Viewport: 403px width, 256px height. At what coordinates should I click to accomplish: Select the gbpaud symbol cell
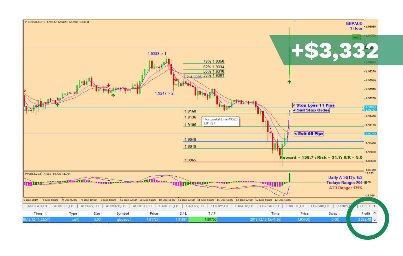pos(116,220)
